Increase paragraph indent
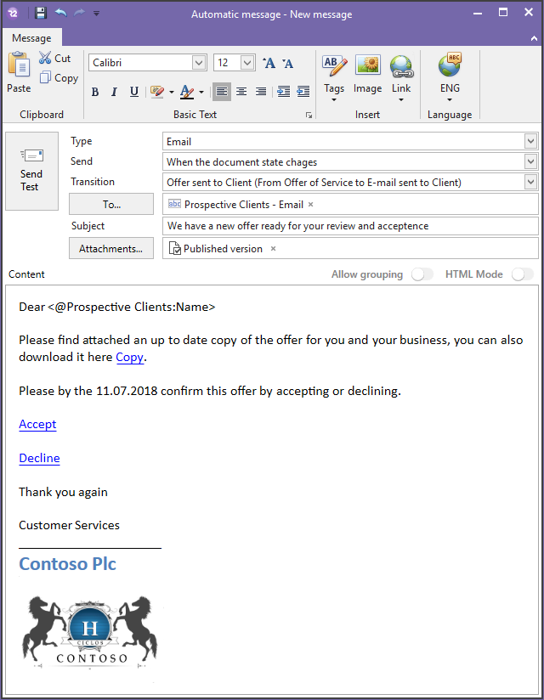This screenshot has width=544, height=700. click(284, 92)
